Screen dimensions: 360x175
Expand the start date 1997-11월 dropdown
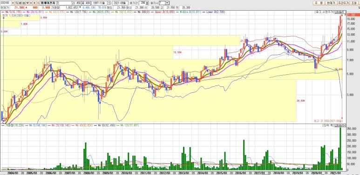109,3
